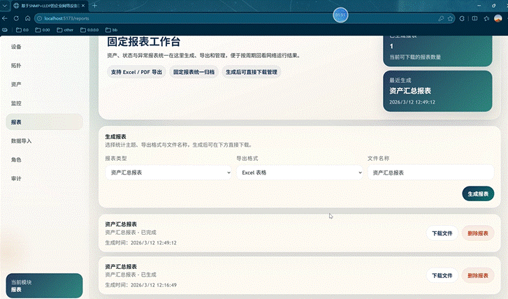This screenshot has height=299, width=508.
Task: Download the report generated at 12:49:12
Action: (442, 233)
